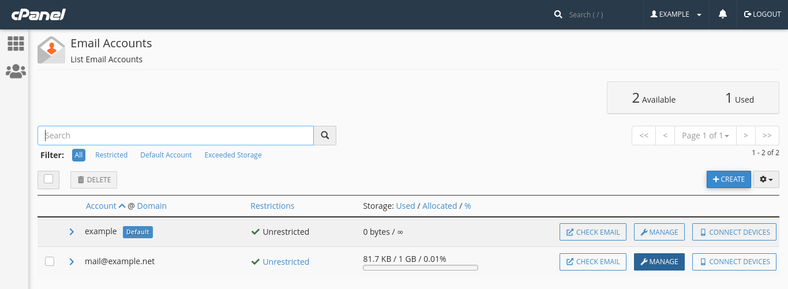788x289 pixels.
Task: Click MANAGE for mail@example.net
Action: pyautogui.click(x=659, y=262)
